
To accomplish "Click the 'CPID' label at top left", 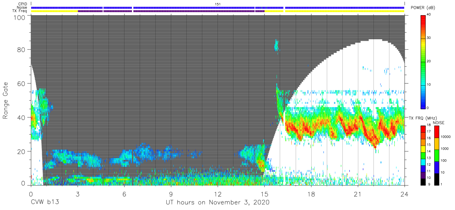I will (x=22, y=4).
